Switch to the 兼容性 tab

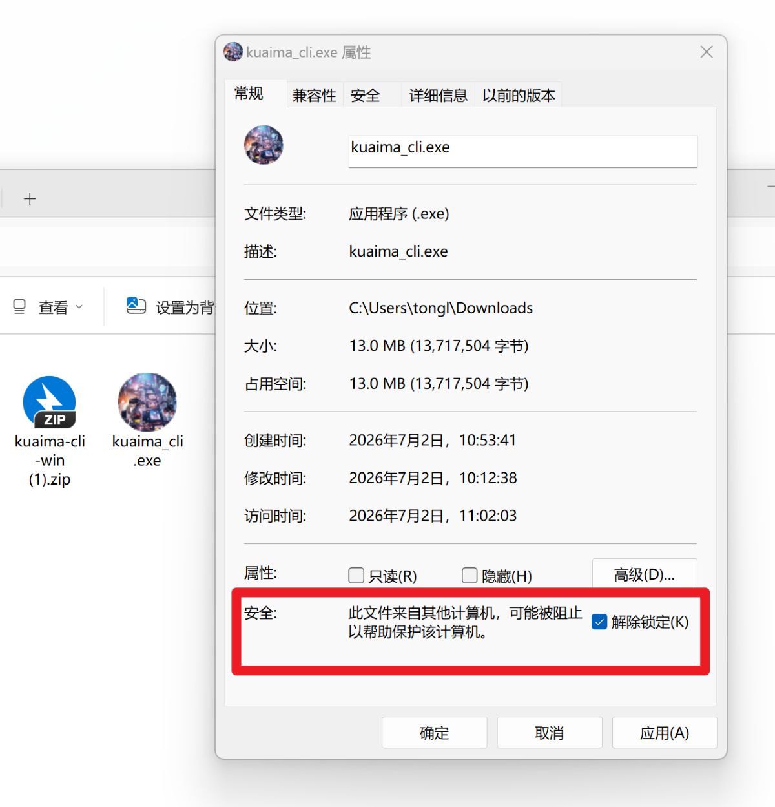pos(315,96)
